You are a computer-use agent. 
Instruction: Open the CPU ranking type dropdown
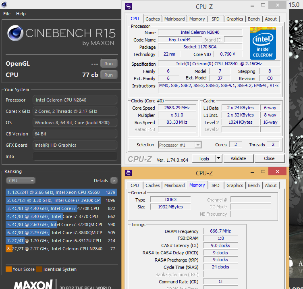tap(21, 181)
